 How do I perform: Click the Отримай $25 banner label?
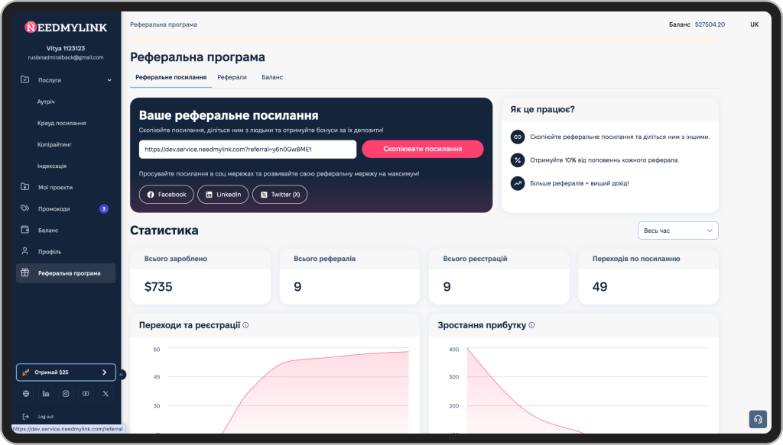click(x=51, y=372)
